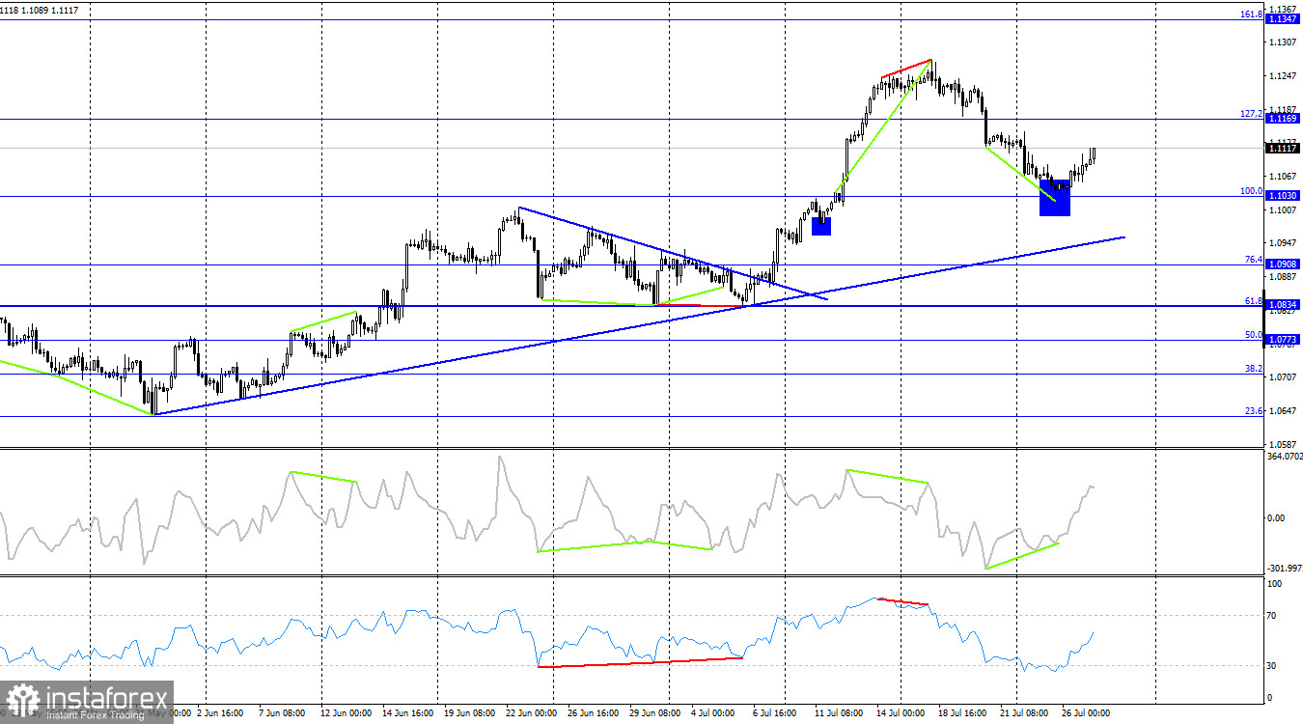
Task: Select the 1.0773 blue price tag
Action: [1283, 340]
